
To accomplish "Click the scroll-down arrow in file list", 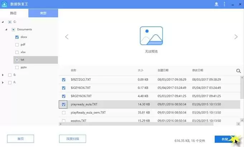I will tap(242, 120).
